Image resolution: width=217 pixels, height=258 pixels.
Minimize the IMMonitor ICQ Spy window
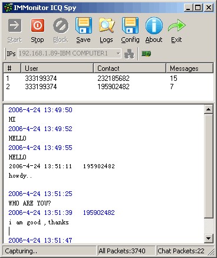pyautogui.click(x=188, y=8)
